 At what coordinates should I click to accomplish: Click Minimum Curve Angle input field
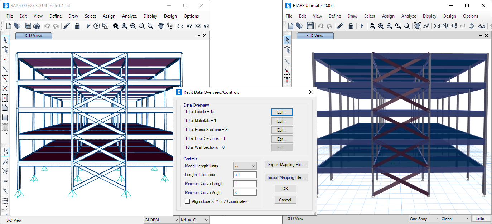pyautogui.click(x=245, y=193)
